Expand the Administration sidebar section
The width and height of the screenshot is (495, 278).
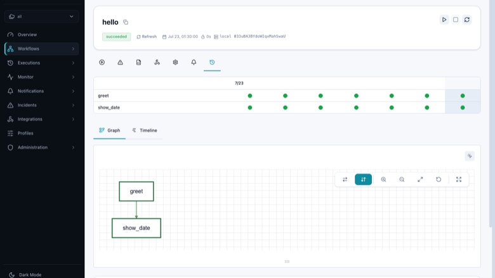coord(42,148)
